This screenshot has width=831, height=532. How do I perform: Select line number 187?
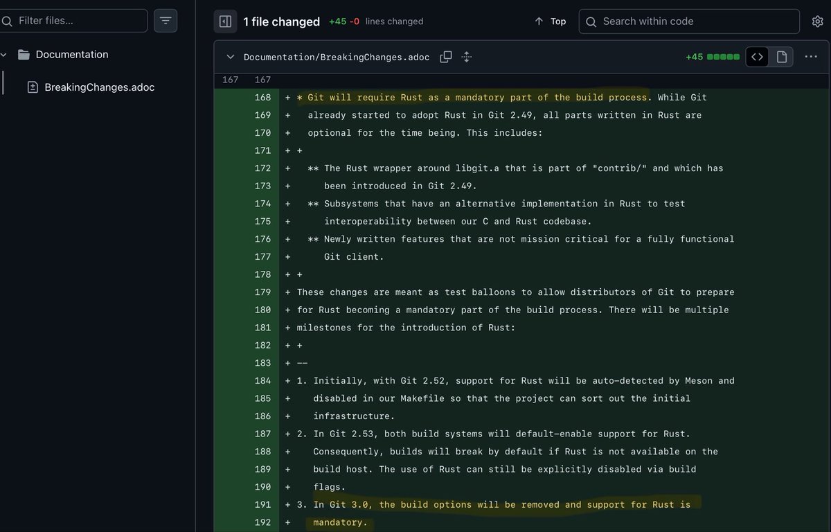pos(262,434)
